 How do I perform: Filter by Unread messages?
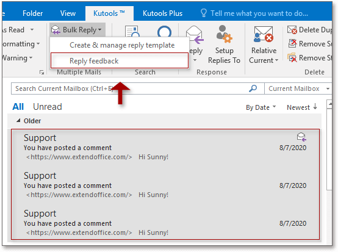[48, 107]
